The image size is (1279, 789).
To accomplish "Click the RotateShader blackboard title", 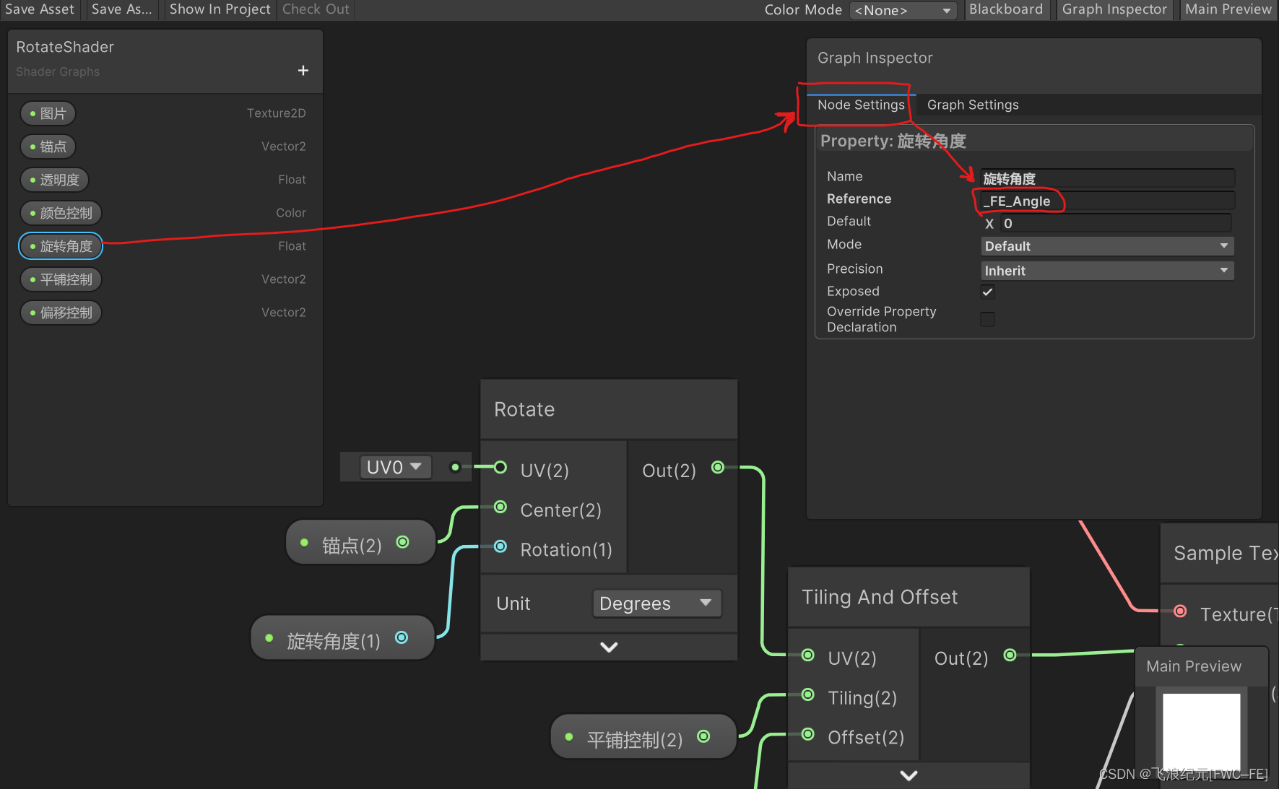I will point(65,47).
